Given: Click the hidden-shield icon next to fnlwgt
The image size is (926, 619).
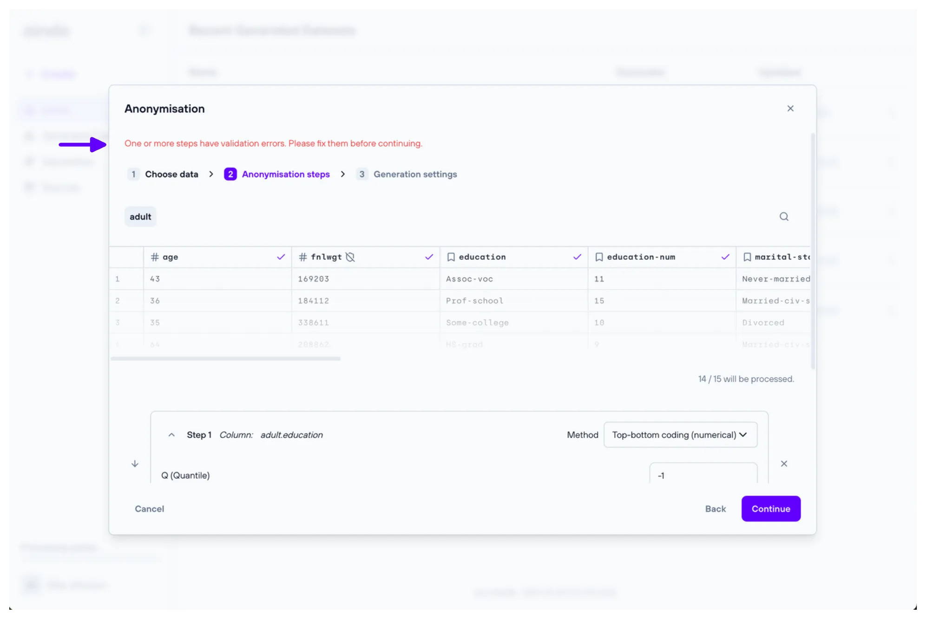Looking at the screenshot, I should [350, 257].
